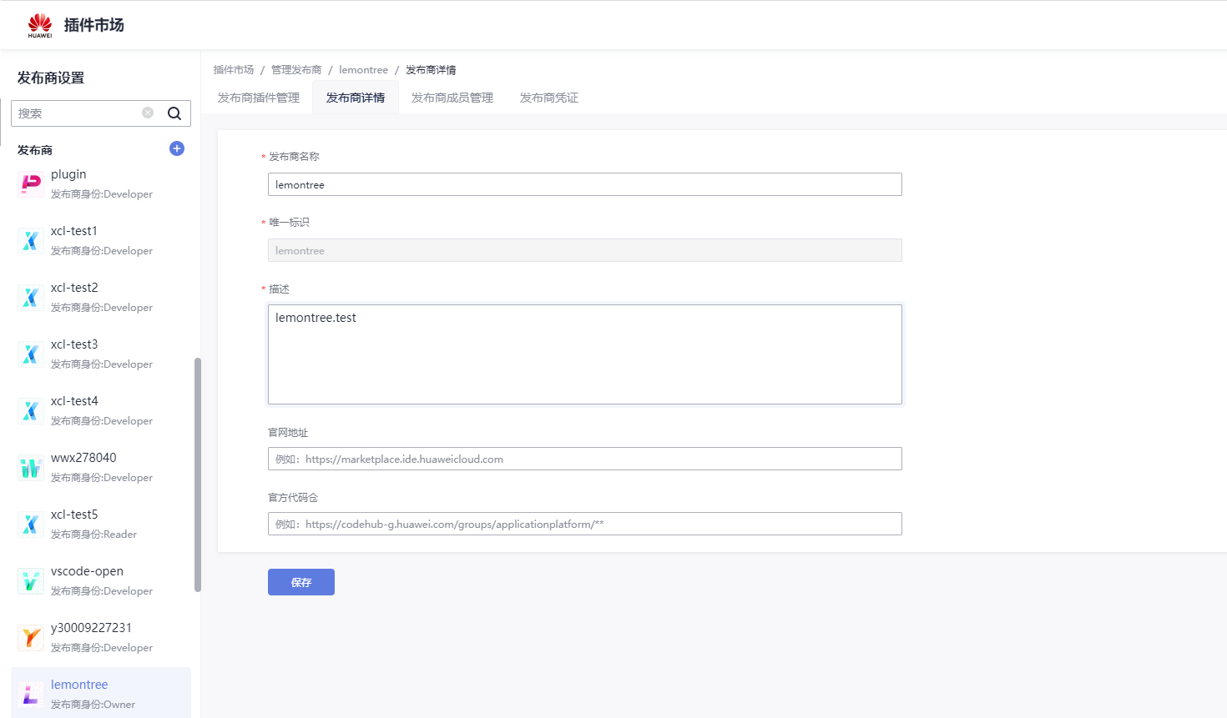
Task: Select the plugin publisher avatar icon
Action: coord(31,183)
